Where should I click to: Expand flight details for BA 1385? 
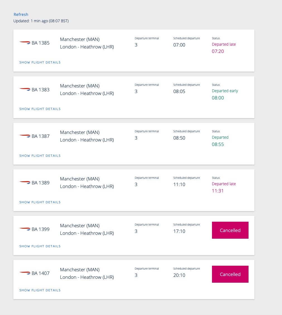(x=40, y=62)
